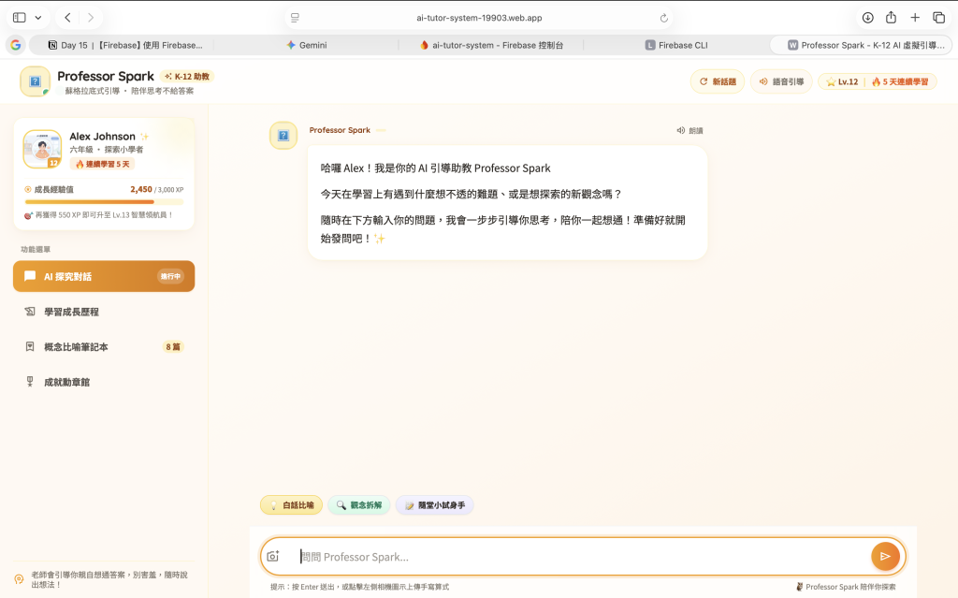Focus the 問問 Professor Spark message field
Screen dimensions: 958x598
point(582,557)
